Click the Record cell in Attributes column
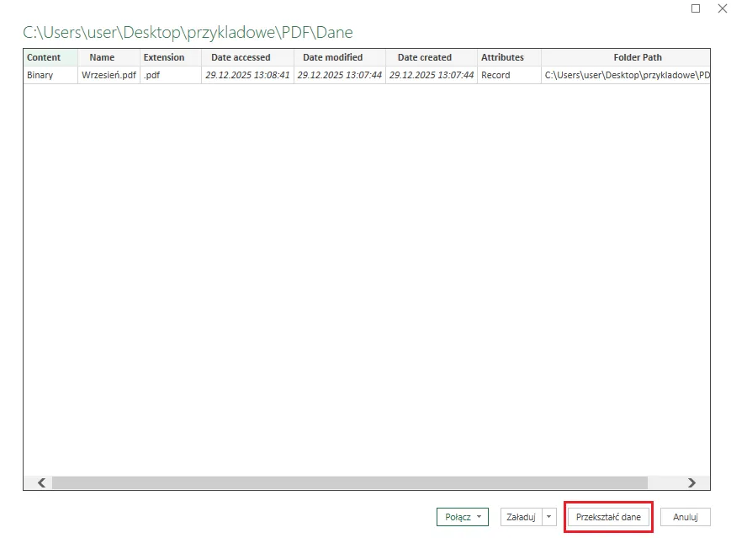The image size is (731, 538). coord(495,75)
